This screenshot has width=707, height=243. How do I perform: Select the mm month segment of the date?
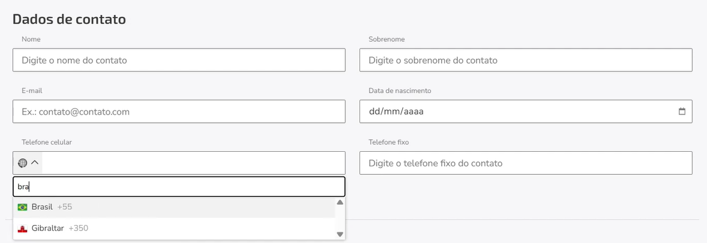coord(391,112)
